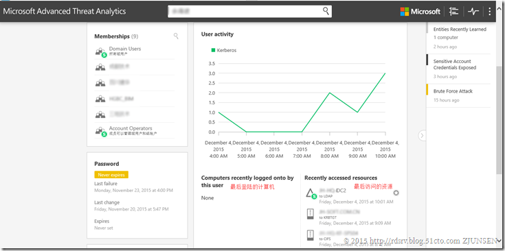Image resolution: width=505 pixels, height=251 pixels.
Task: Collapse the right notification panel chevron
Action: 423,136
